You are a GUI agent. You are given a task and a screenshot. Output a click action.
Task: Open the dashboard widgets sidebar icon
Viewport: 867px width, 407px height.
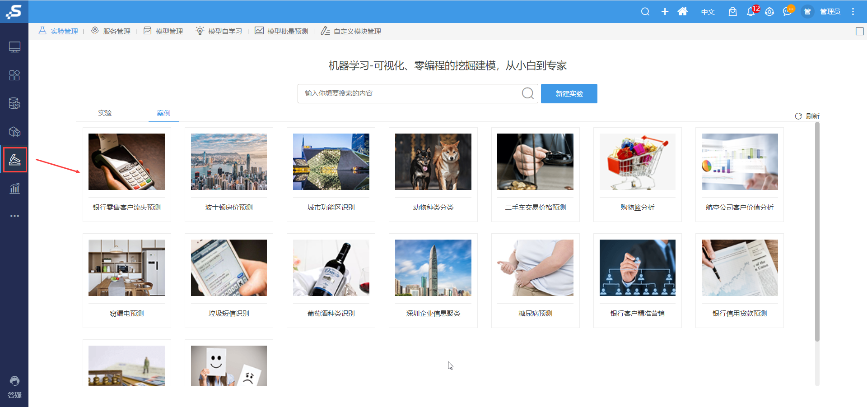[x=14, y=75]
